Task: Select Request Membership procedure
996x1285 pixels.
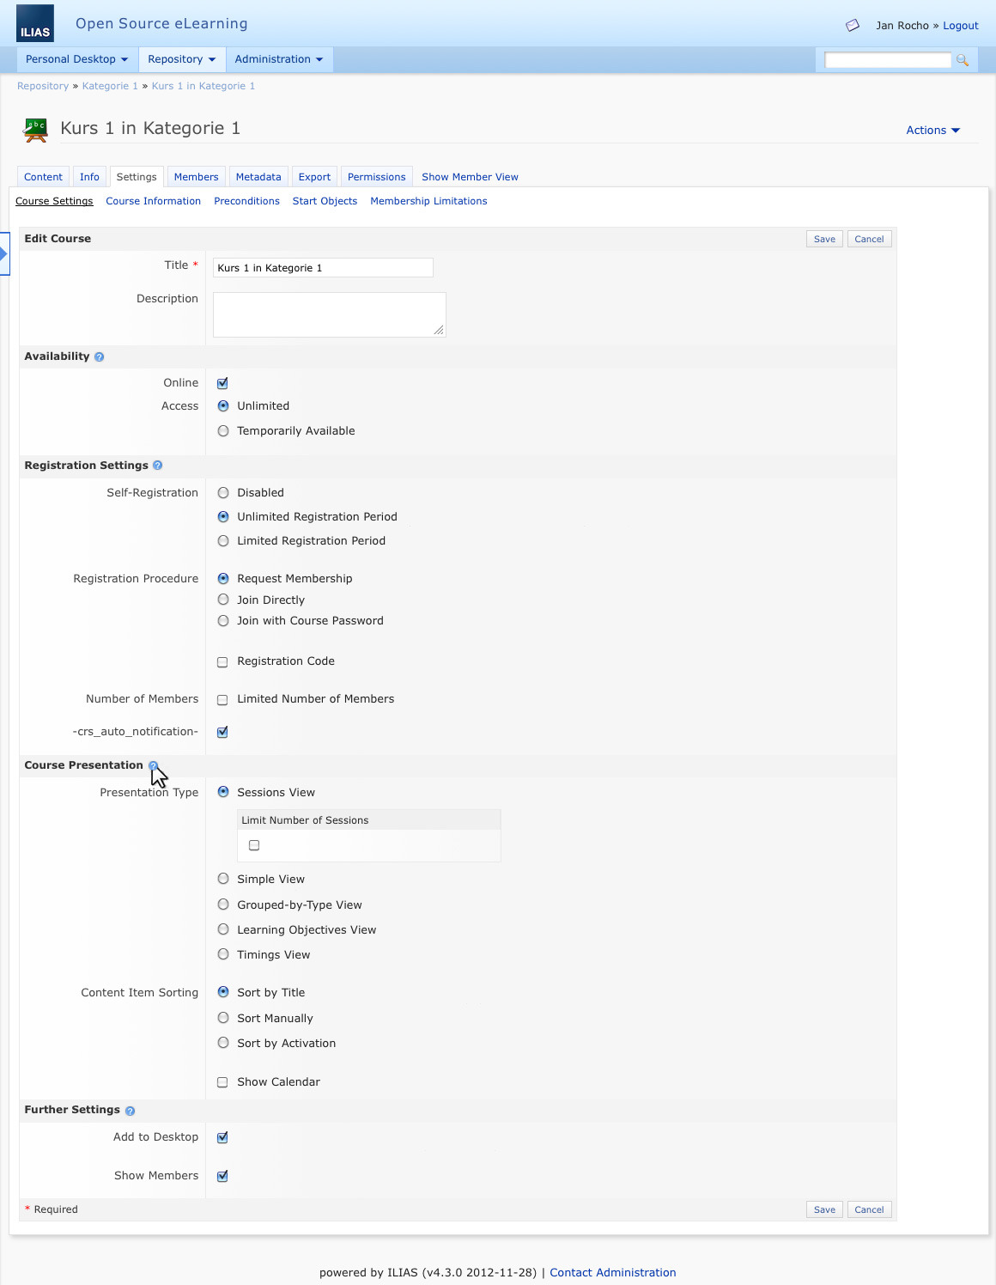Action: [x=223, y=579]
